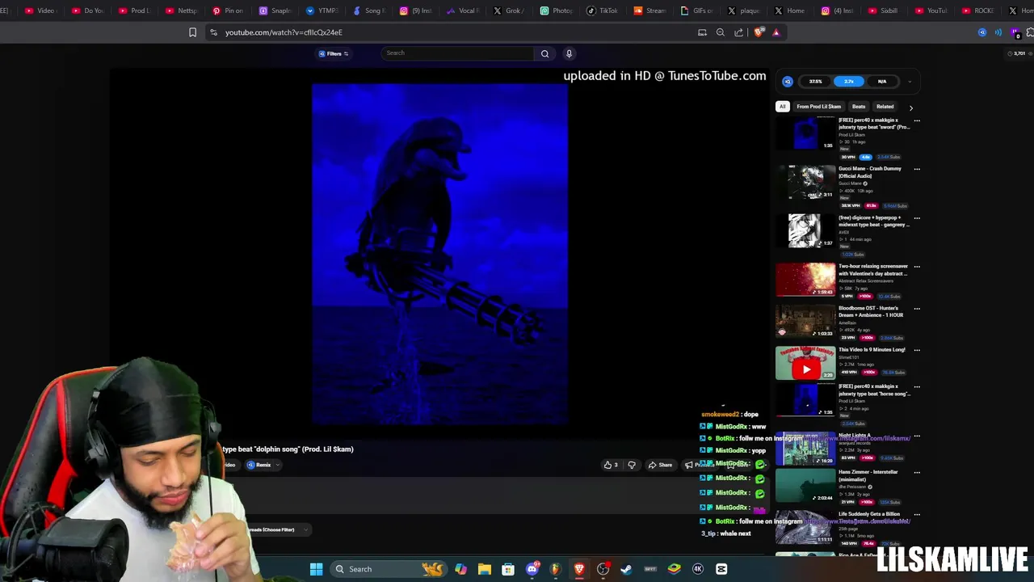Screen dimensions: 1034x582
Task: Open the Filters dropdown above the video
Action: tap(334, 53)
